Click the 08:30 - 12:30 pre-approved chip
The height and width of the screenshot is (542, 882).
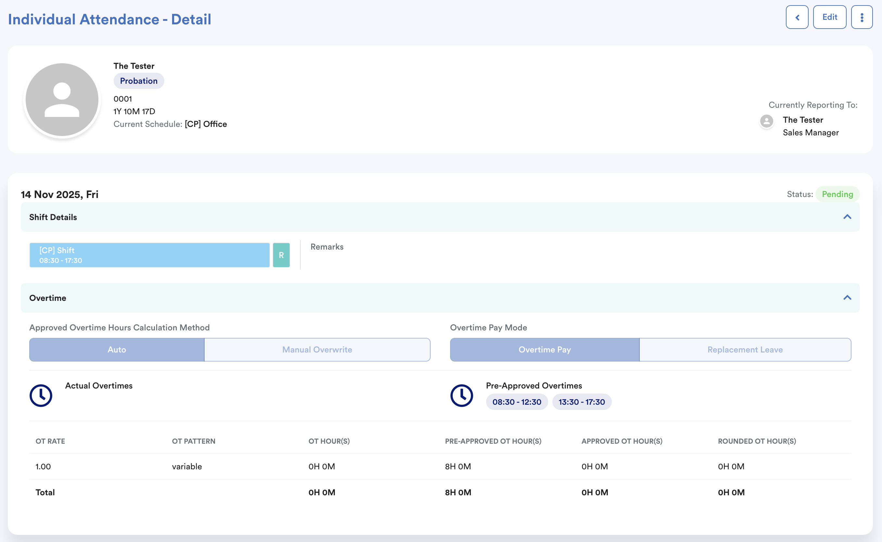(x=517, y=402)
